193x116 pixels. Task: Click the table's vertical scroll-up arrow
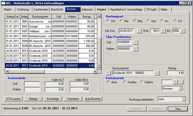point(99,16)
